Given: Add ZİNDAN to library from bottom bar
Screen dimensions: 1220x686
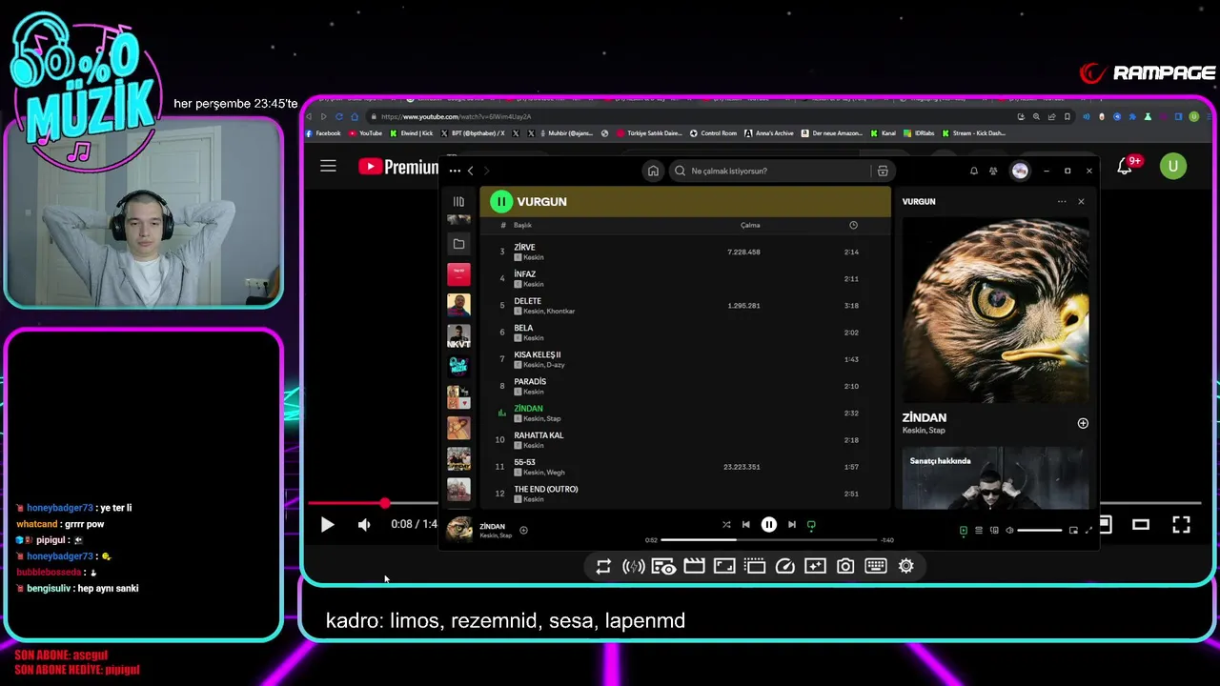Looking at the screenshot, I should pos(523,531).
